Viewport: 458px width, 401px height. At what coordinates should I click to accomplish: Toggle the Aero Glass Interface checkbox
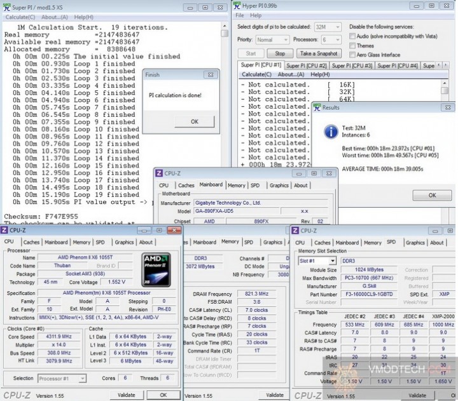click(352, 55)
